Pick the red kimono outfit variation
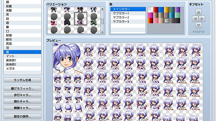 pyautogui.click(x=54, y=19)
